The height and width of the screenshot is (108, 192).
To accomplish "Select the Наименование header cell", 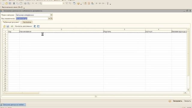I will pyautogui.click(x=61, y=31).
